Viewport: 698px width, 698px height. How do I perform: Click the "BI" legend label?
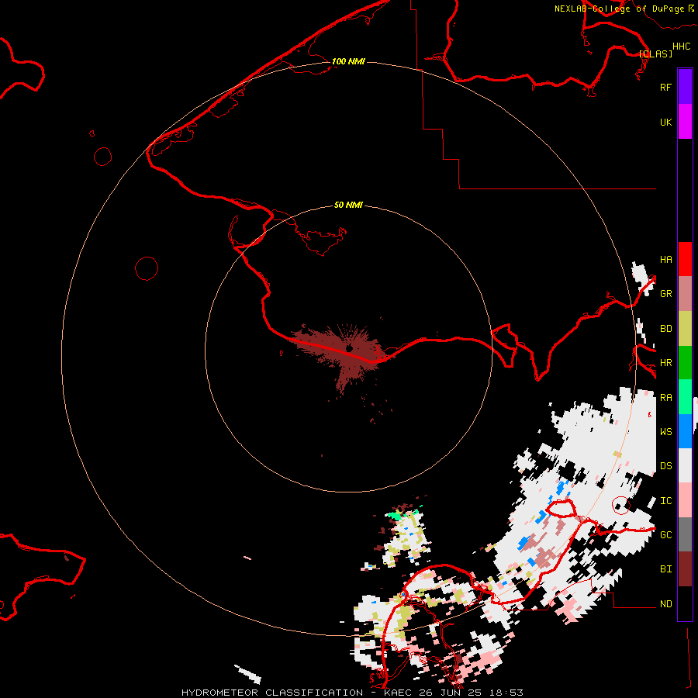click(665, 569)
